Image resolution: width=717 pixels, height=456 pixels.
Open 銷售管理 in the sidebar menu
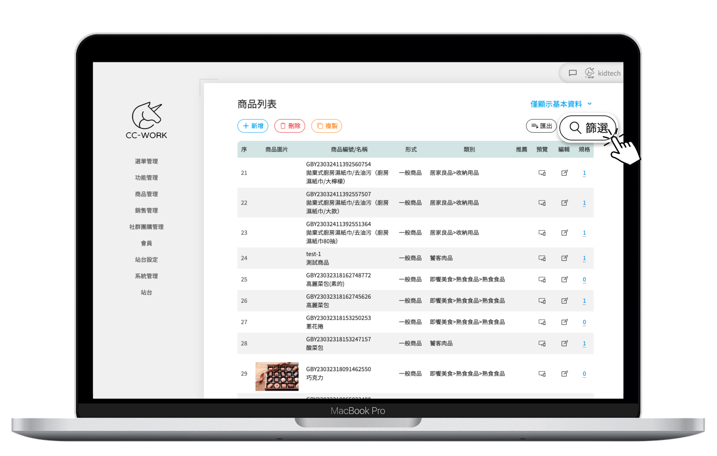coord(146,210)
